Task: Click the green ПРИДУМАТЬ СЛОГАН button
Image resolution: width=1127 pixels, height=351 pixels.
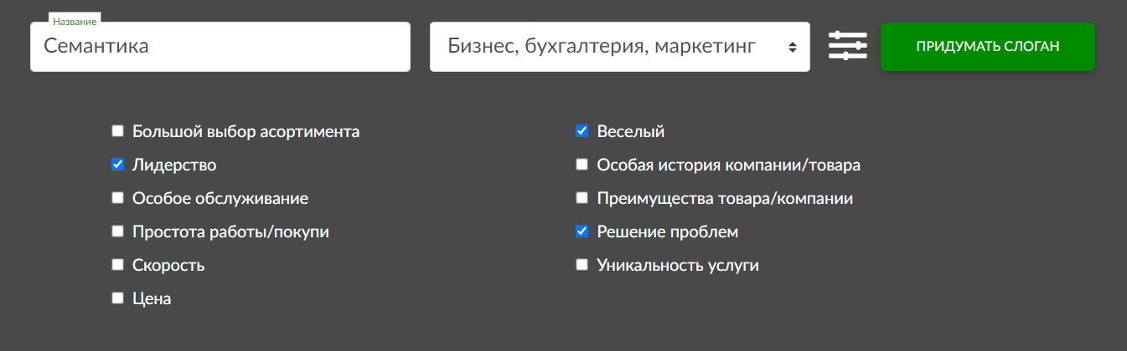Action: click(x=987, y=47)
